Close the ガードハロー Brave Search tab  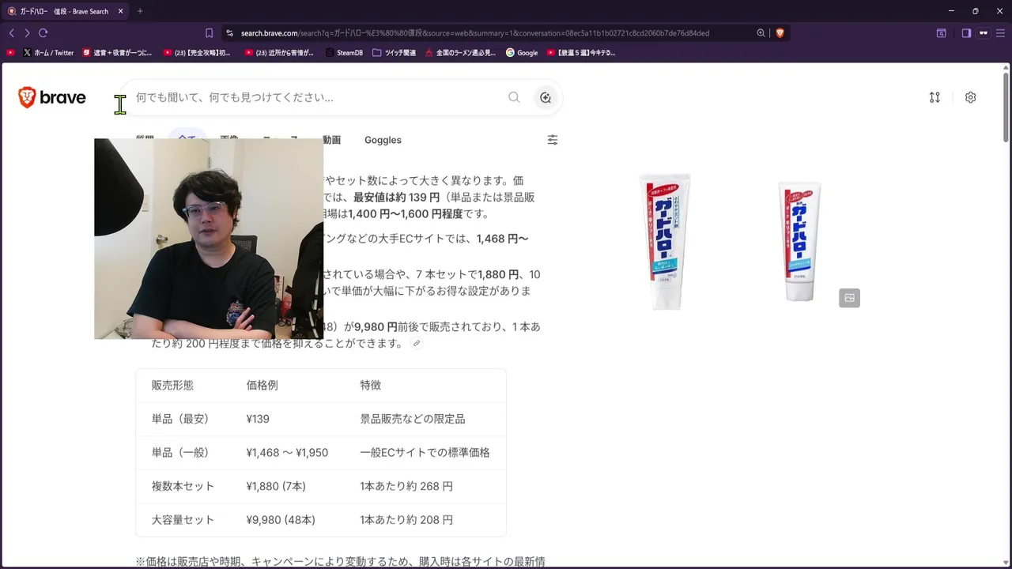point(121,11)
